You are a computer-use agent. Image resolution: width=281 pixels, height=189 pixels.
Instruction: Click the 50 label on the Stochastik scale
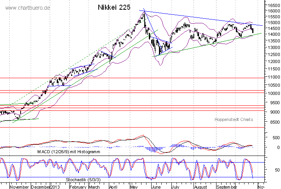[277, 170]
